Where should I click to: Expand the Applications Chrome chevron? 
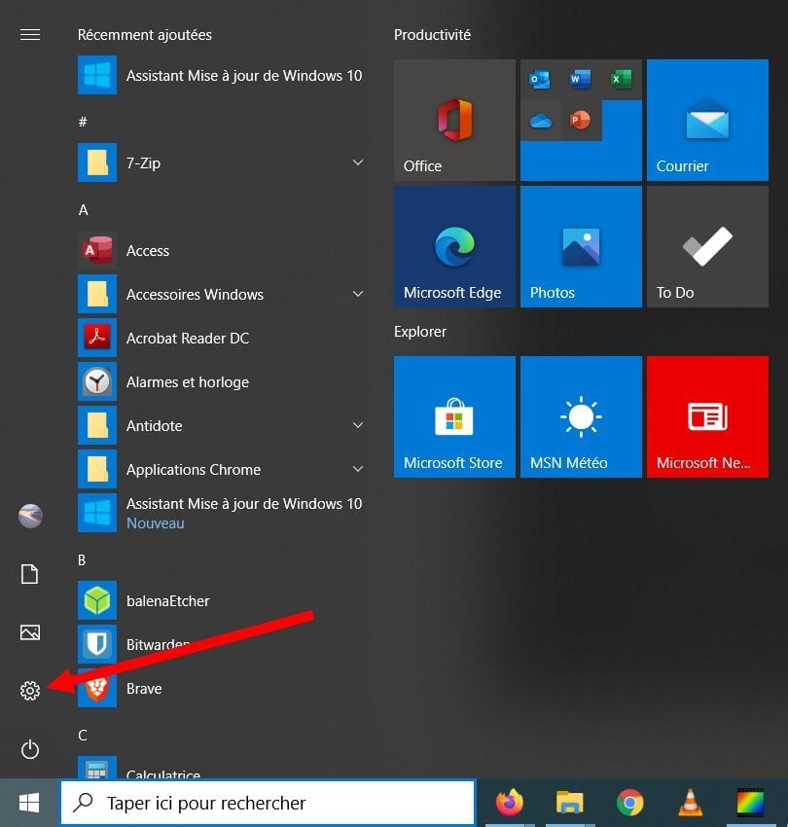tap(358, 469)
